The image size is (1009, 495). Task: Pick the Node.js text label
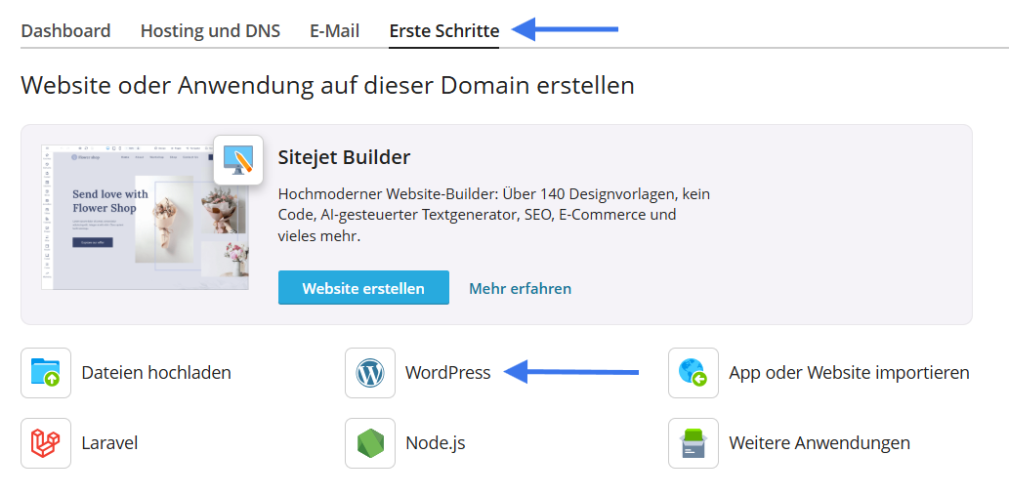tap(436, 443)
